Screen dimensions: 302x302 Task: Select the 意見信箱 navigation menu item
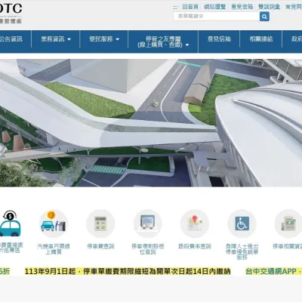[x=219, y=39]
